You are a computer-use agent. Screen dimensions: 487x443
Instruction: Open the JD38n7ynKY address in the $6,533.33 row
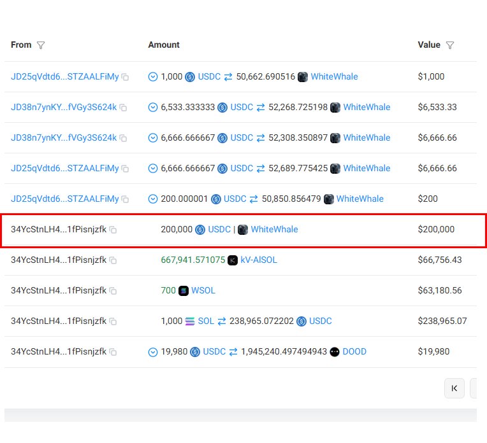tap(64, 108)
